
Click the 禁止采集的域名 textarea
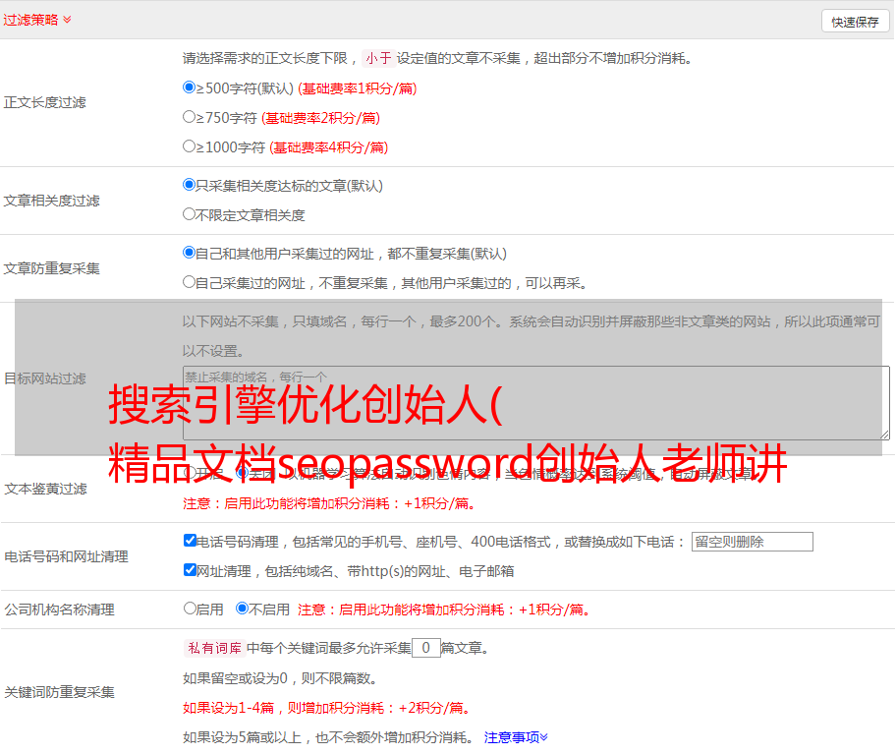[535, 403]
